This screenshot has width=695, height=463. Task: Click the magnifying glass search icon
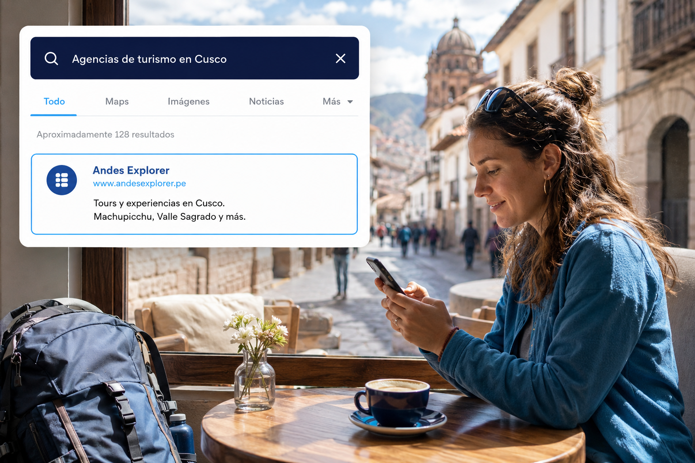51,58
